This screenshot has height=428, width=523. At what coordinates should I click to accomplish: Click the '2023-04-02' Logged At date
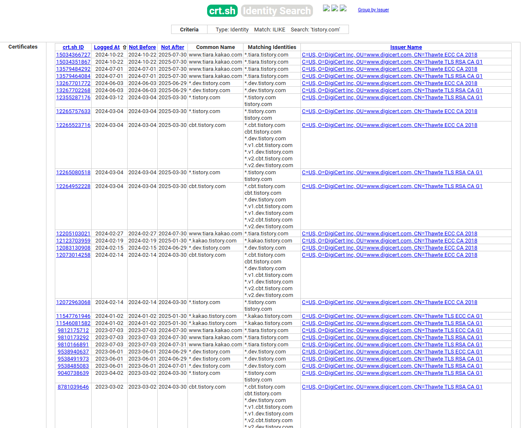point(109,373)
